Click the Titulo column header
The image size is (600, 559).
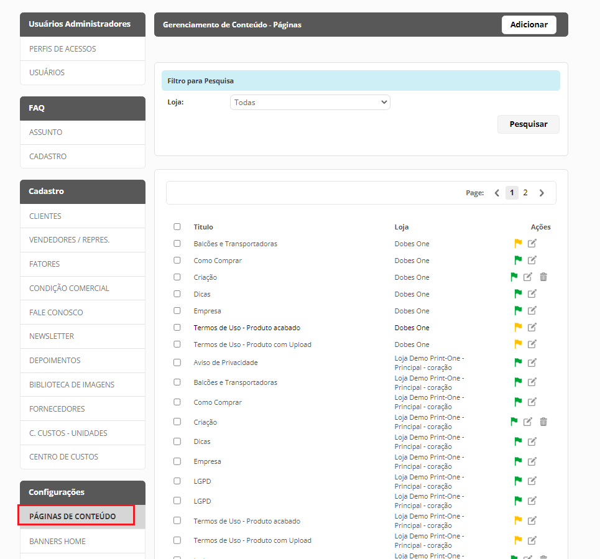[203, 227]
